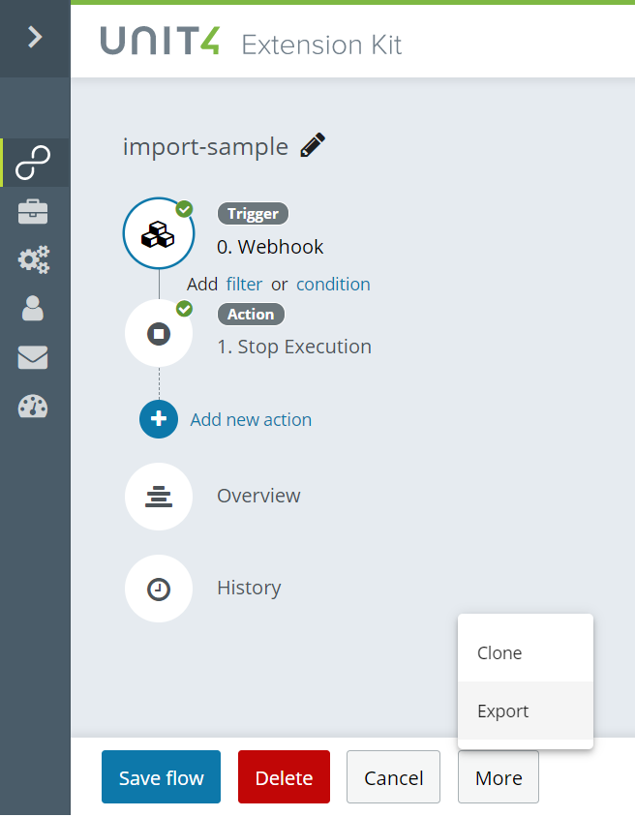Click the 'import-sample' flow title
The image size is (635, 817).
[x=206, y=146]
